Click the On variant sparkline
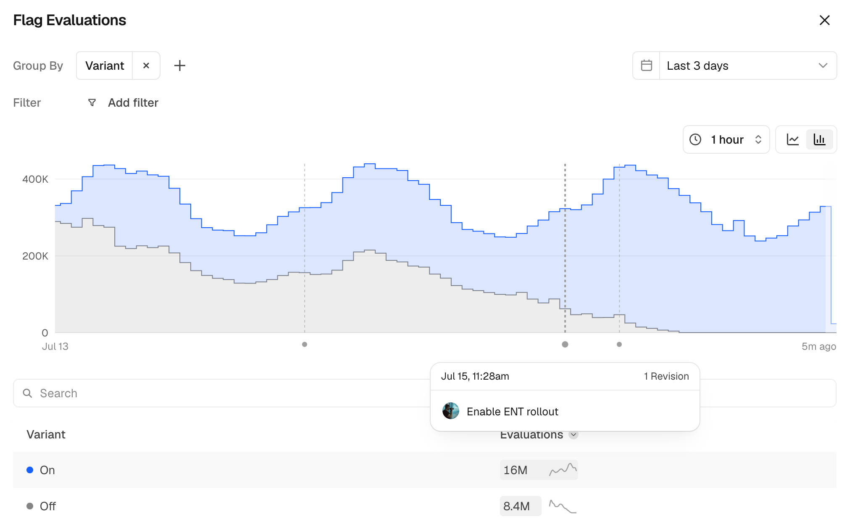The image size is (847, 530). coord(563,470)
